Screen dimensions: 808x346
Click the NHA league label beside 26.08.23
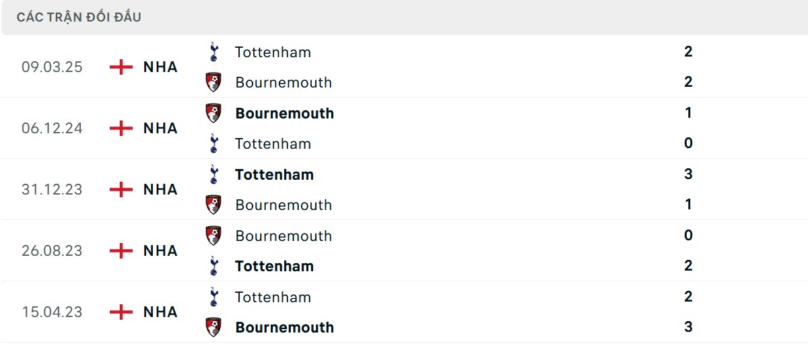(160, 250)
